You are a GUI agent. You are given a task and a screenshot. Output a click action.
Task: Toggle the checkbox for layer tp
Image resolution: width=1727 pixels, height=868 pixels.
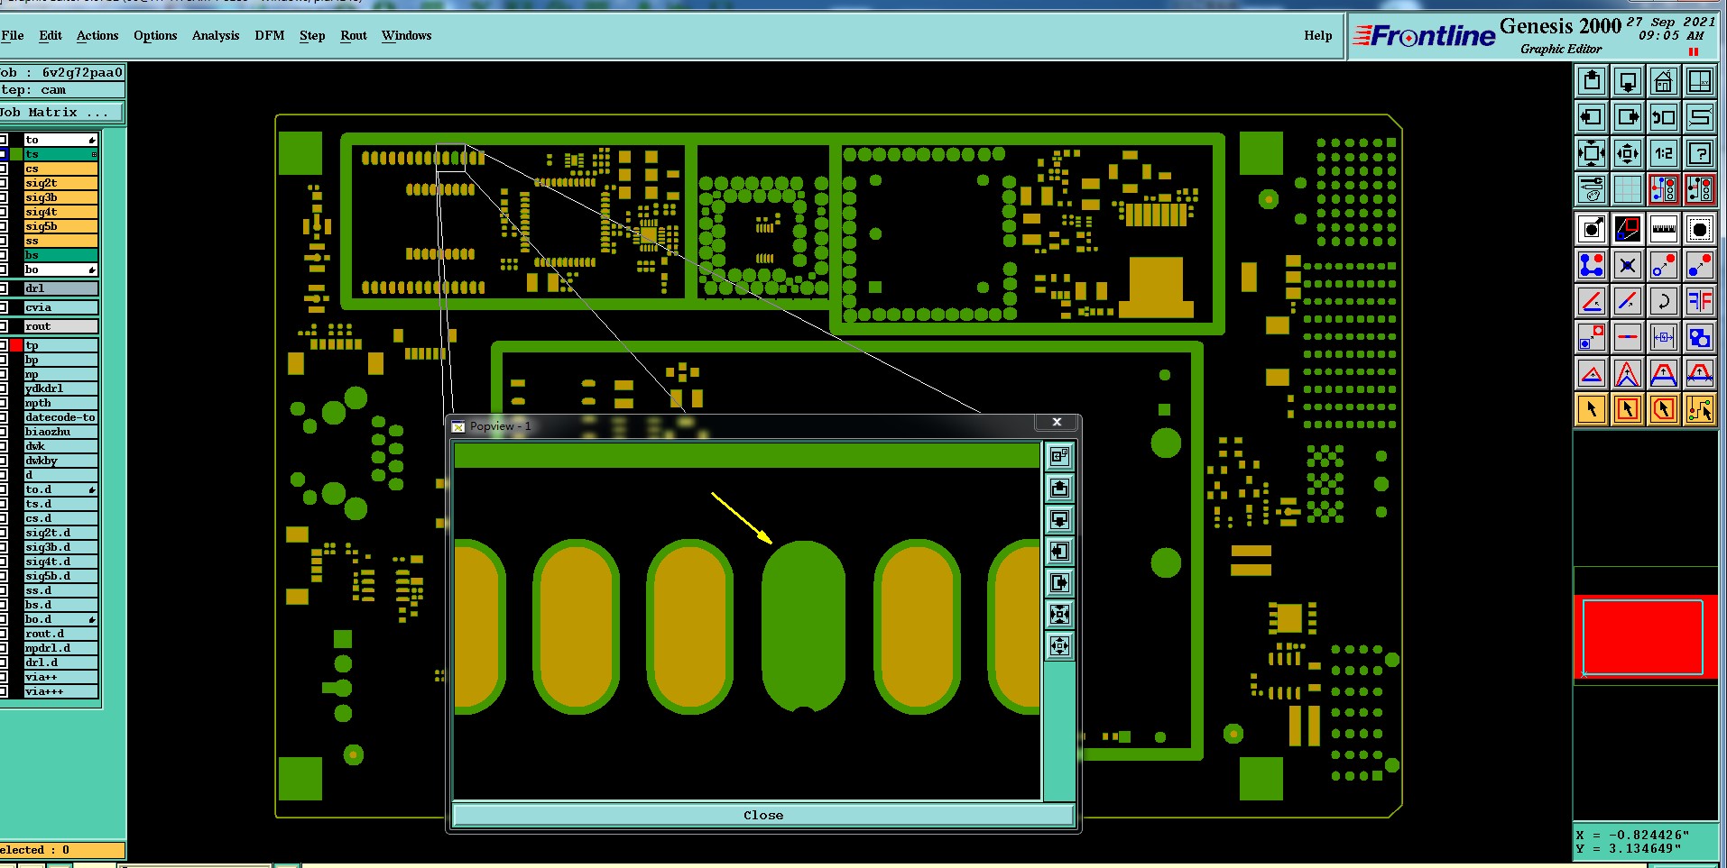[4, 345]
